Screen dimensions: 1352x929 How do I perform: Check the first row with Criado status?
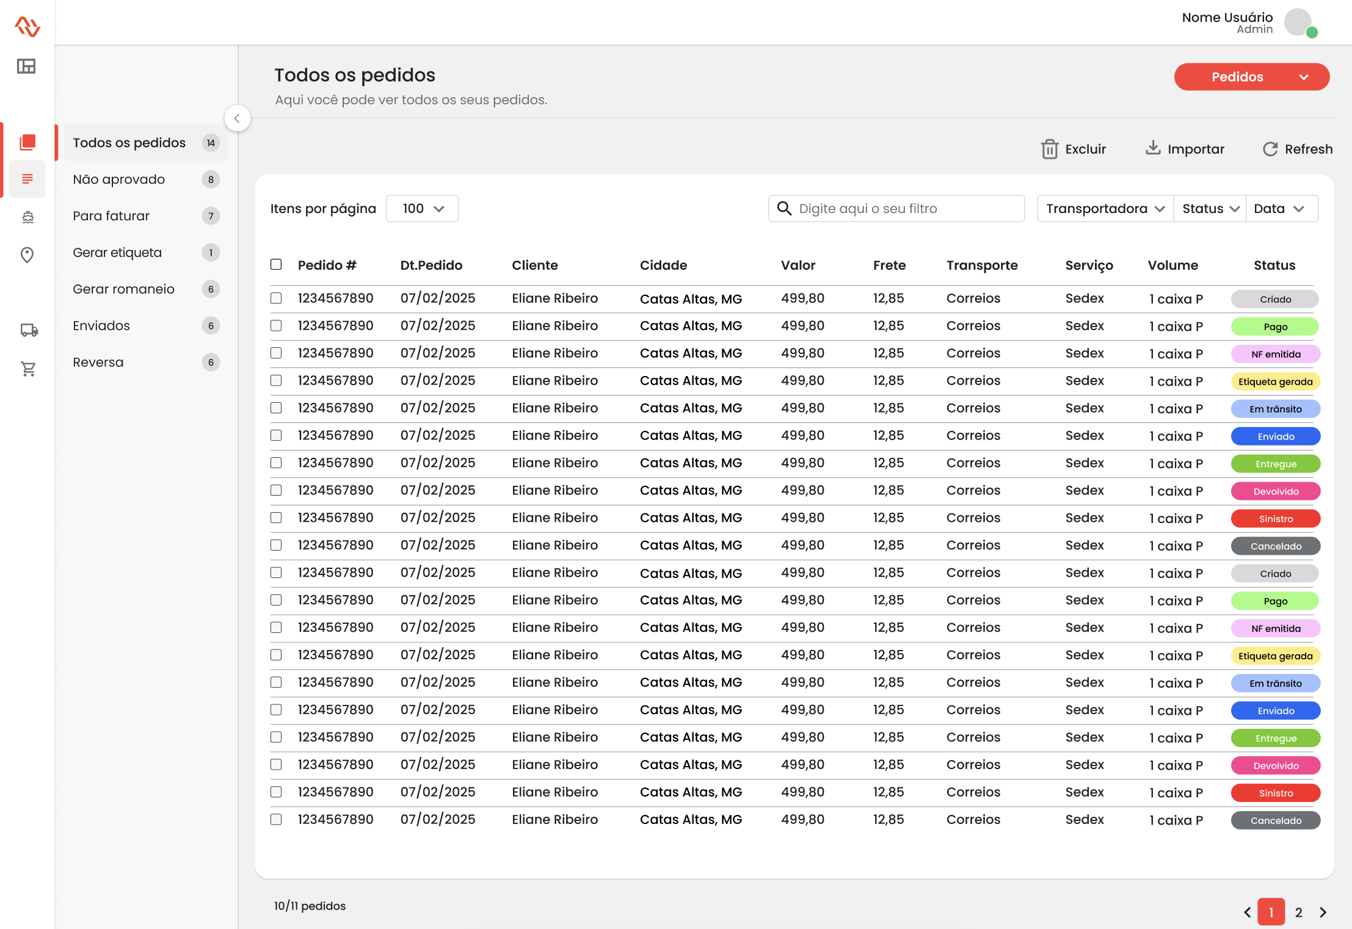pos(276,298)
